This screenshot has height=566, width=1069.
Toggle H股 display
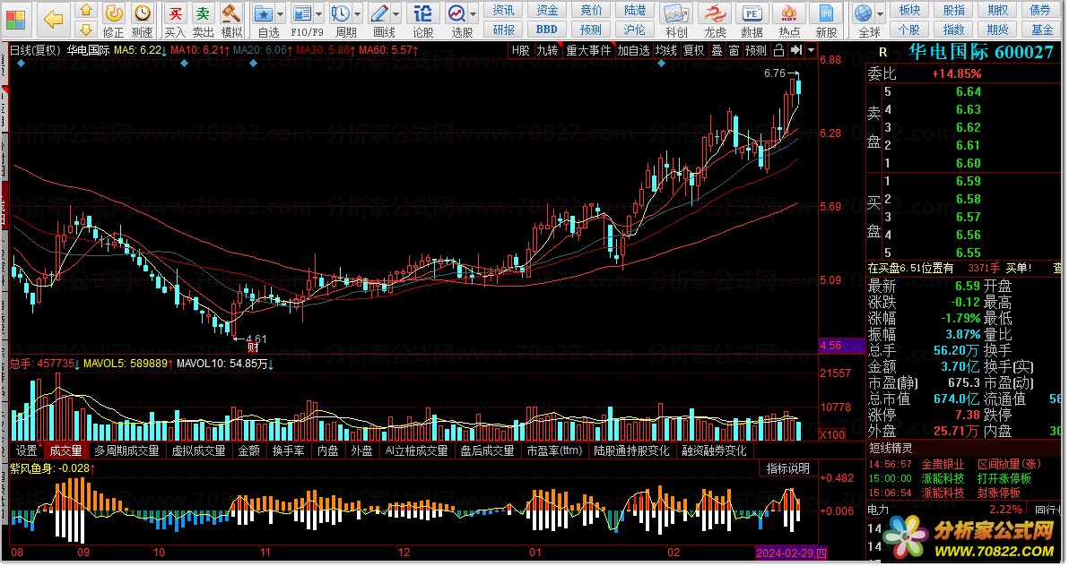(520, 50)
